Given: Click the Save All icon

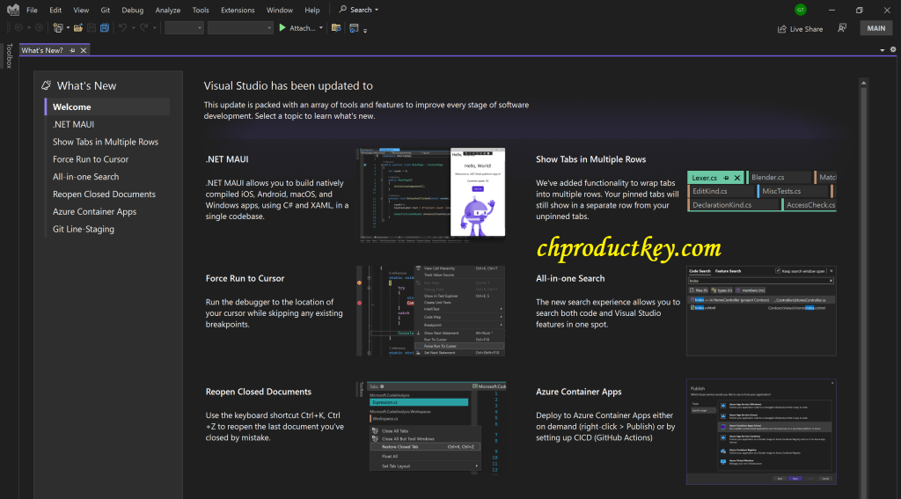Looking at the screenshot, I should coord(105,27).
